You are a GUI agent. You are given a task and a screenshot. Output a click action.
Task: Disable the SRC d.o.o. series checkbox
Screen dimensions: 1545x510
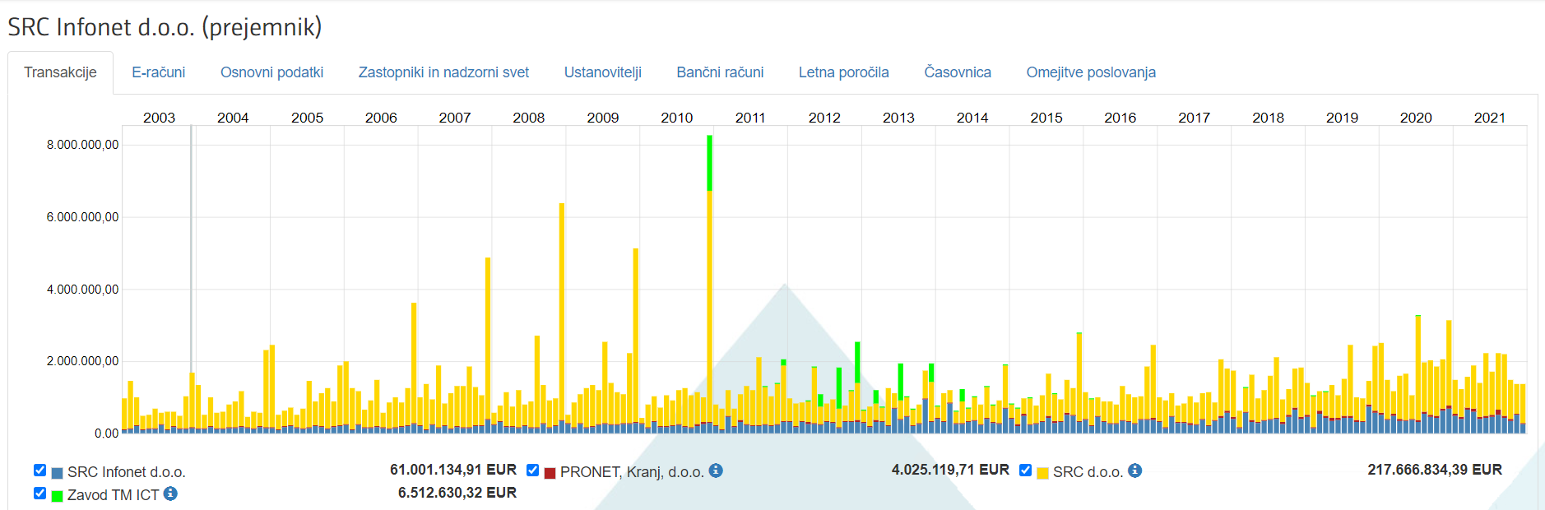tap(1025, 471)
